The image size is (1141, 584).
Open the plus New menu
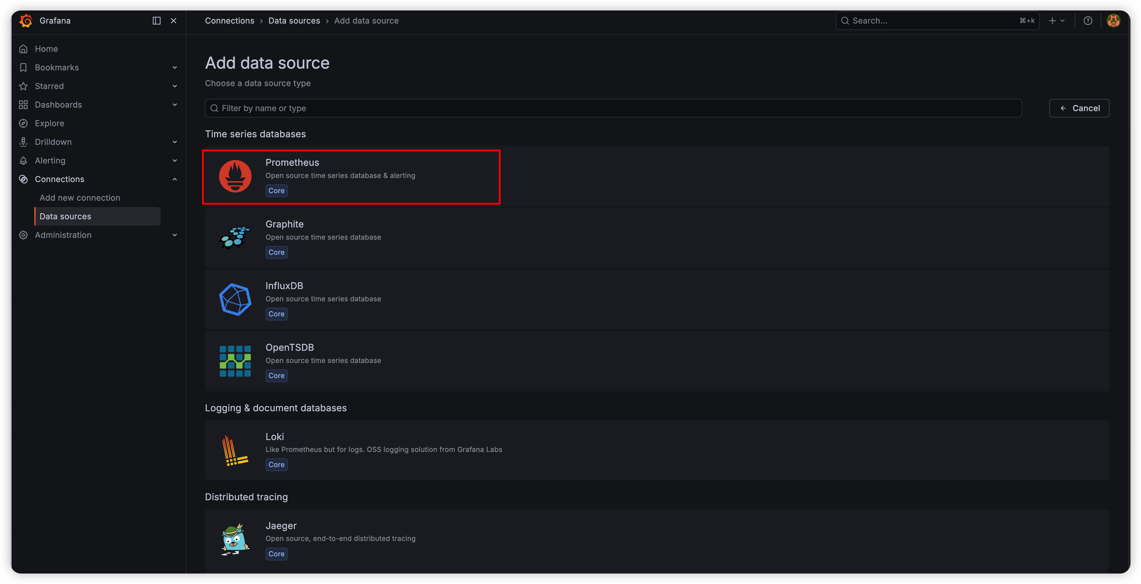pos(1056,21)
